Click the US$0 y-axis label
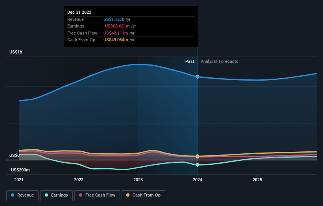Image resolution: width=323 pixels, height=206 pixels. 14,155
